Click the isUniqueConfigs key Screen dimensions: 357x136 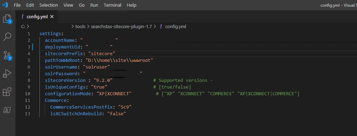coord(65,87)
